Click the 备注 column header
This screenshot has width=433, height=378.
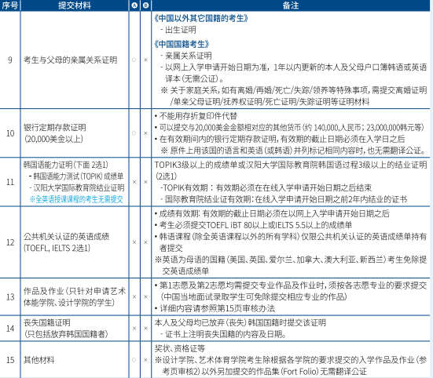point(291,5)
